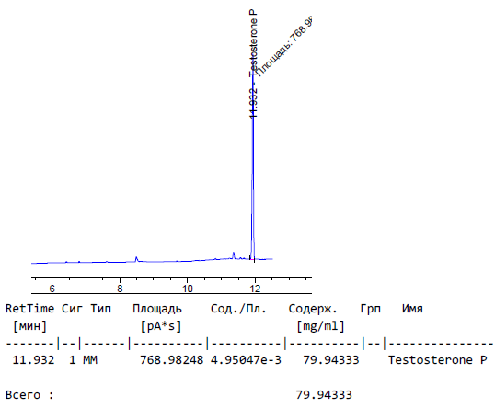This screenshot has width=495, height=408.
Task: Click the axis tick labeled 12
Action: (x=255, y=289)
